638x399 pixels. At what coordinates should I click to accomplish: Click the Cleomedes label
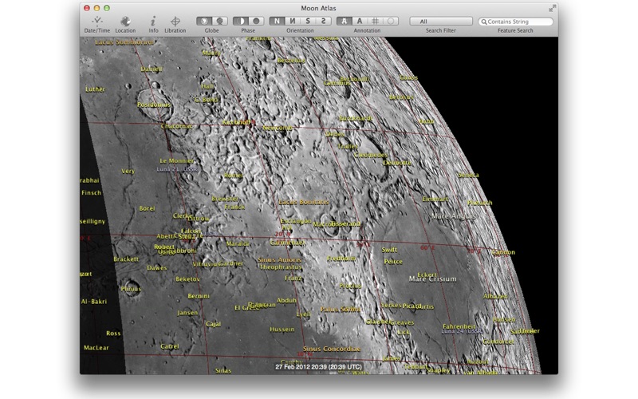371,155
